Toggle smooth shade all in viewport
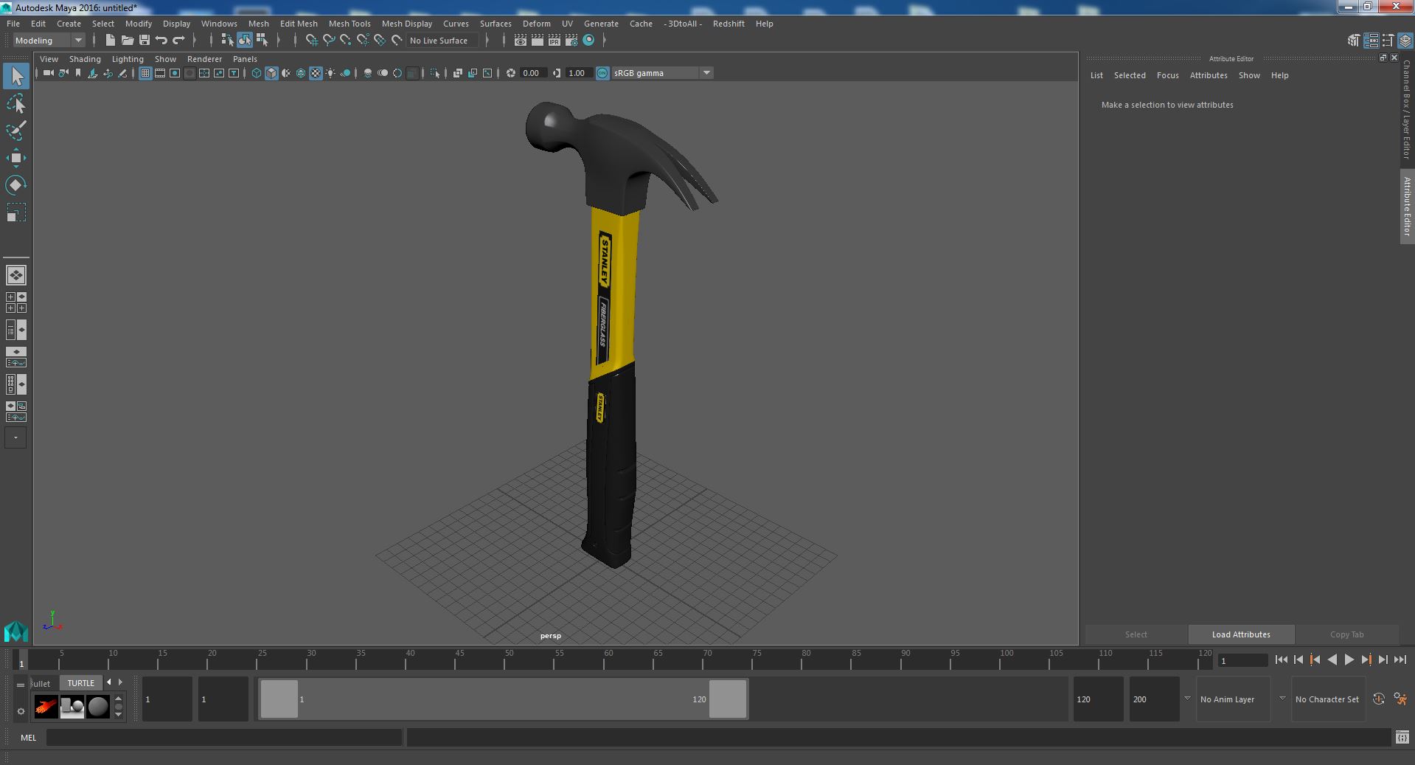 (271, 73)
